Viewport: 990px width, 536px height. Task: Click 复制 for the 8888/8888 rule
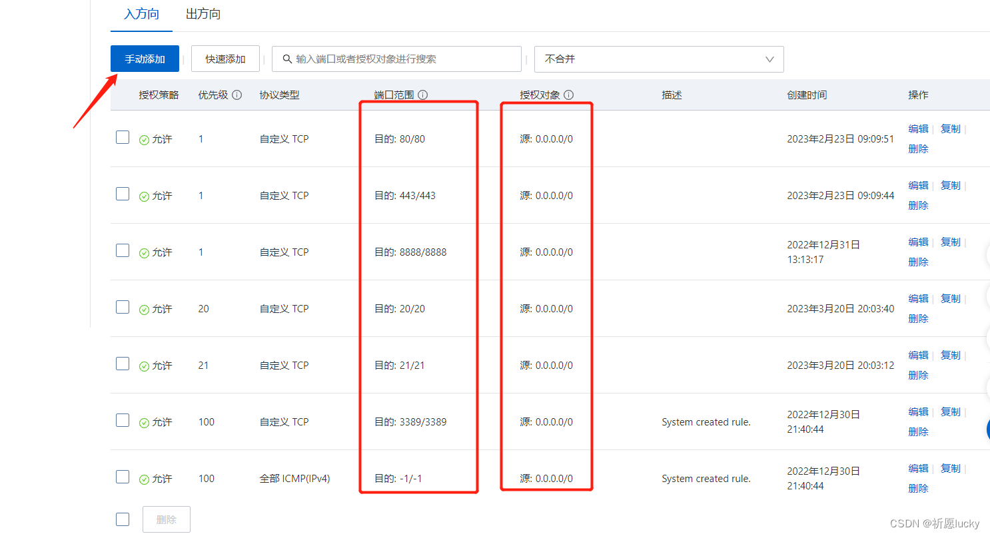tap(951, 242)
